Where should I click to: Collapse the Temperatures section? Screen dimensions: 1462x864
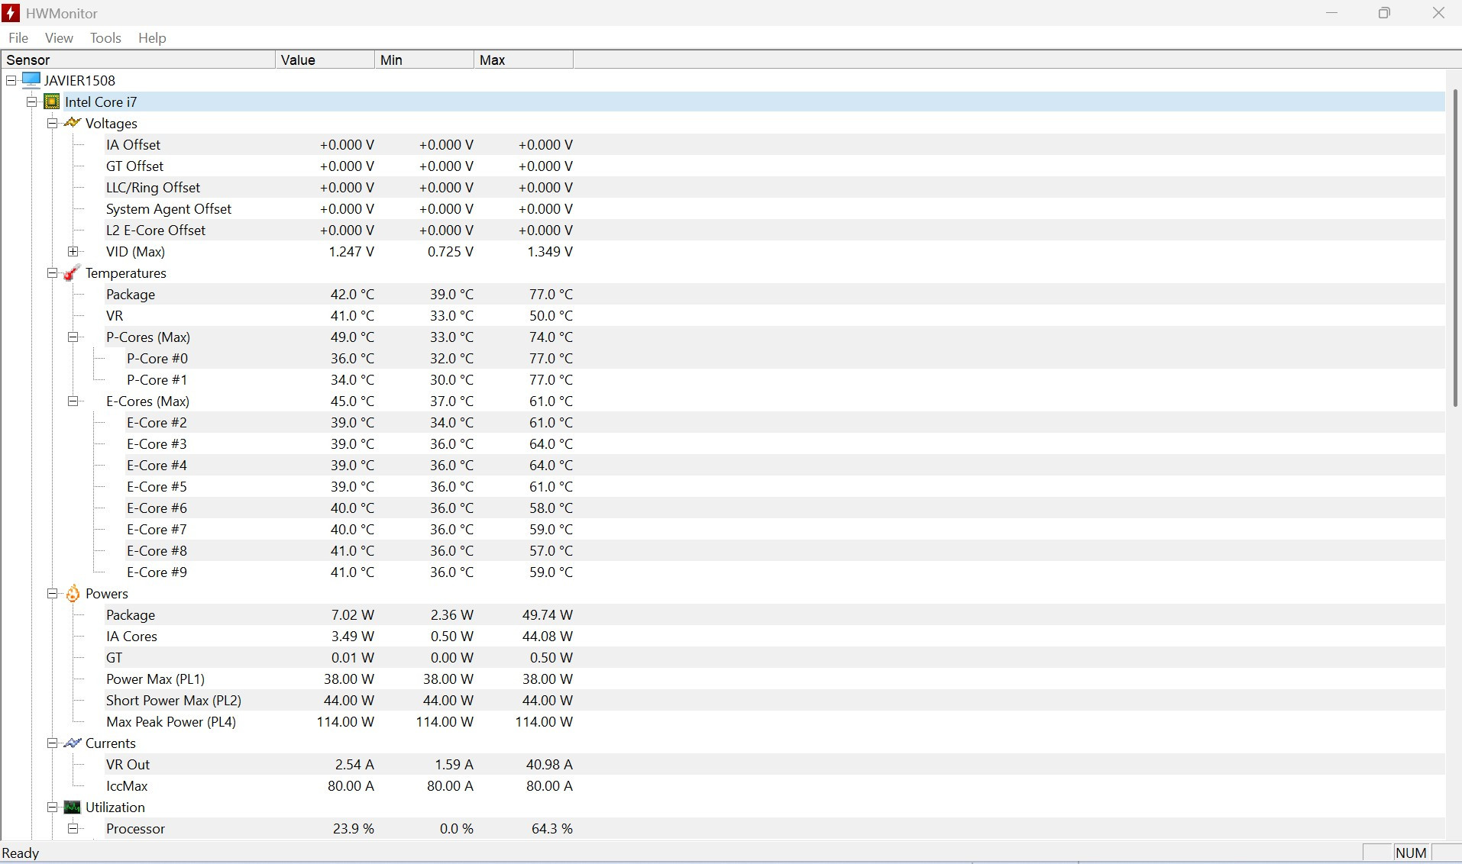(53, 272)
